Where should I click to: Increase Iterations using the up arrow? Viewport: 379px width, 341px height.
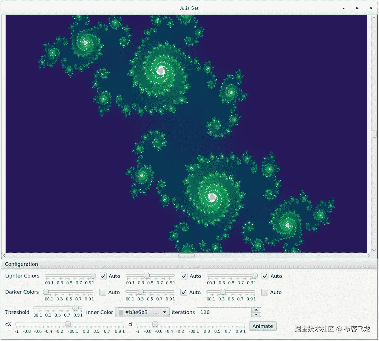256,310
